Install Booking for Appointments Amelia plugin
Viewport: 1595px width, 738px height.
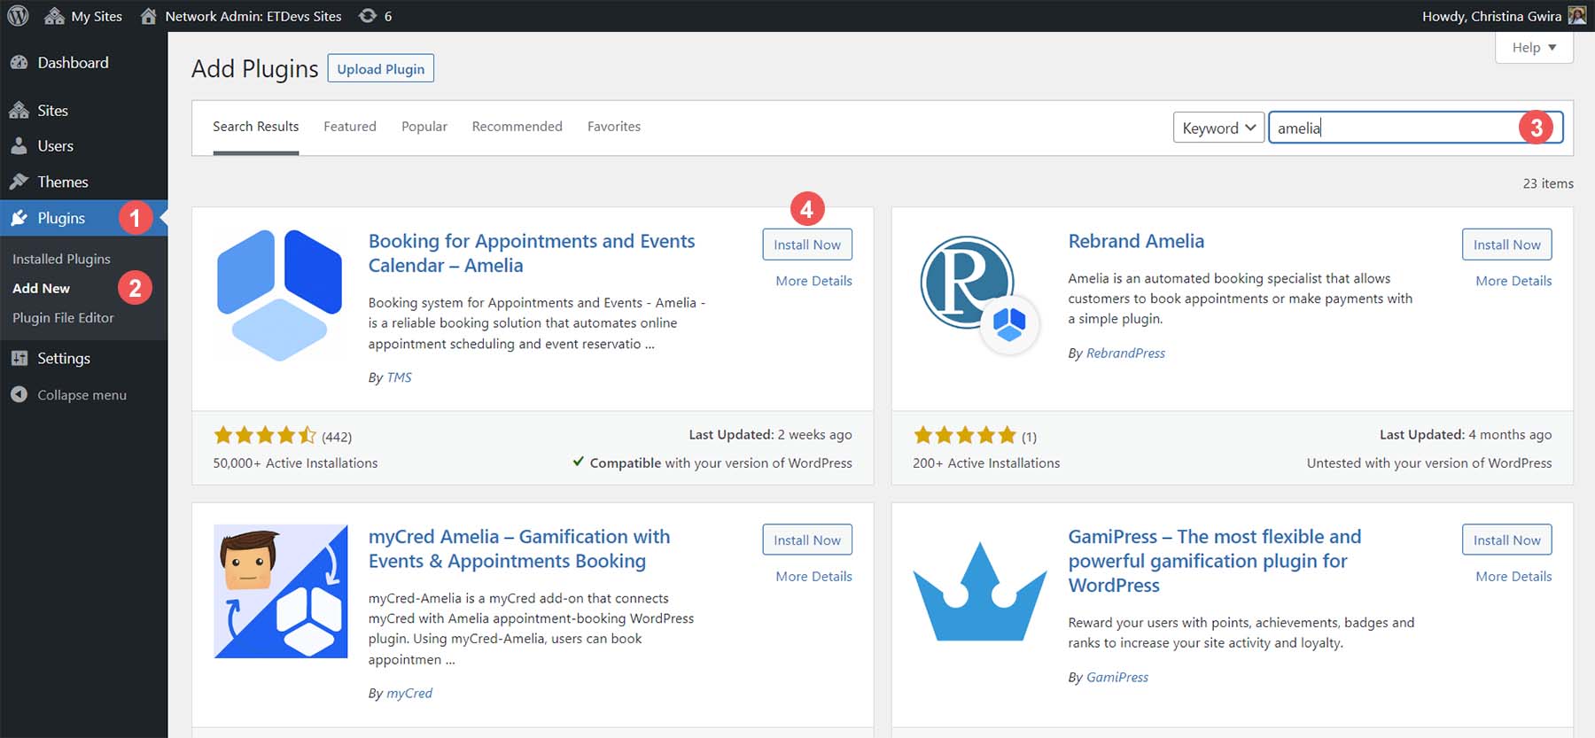tap(806, 245)
